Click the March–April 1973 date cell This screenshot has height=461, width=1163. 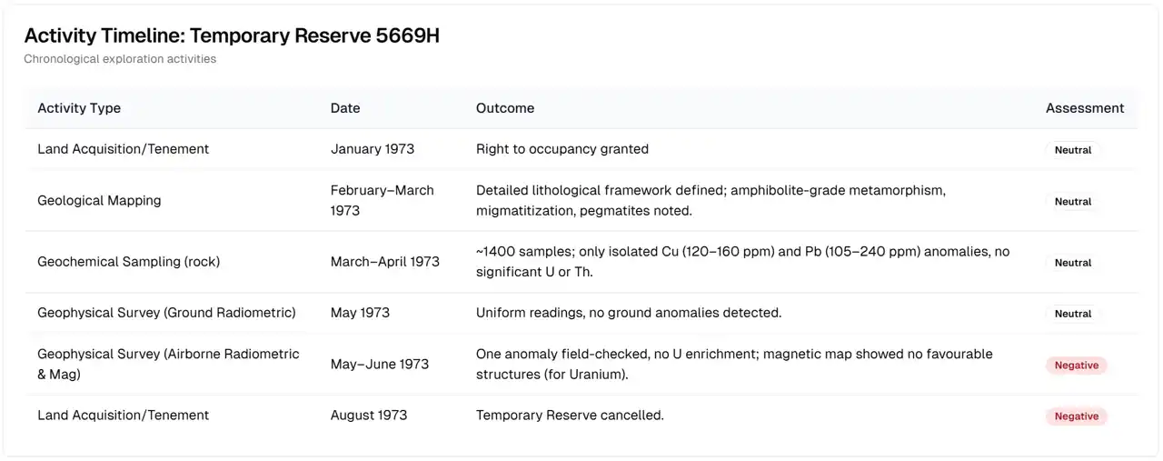tap(385, 262)
